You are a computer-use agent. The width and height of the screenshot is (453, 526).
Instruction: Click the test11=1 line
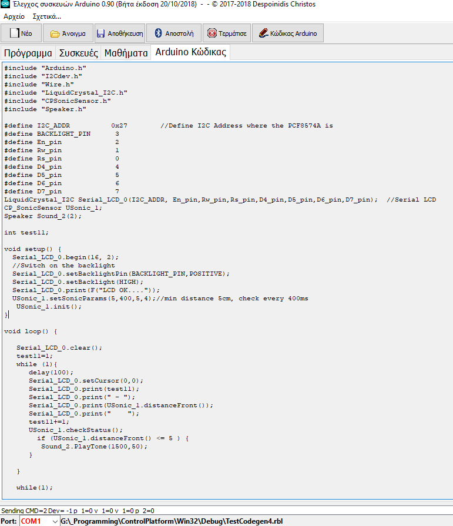[x=35, y=356]
